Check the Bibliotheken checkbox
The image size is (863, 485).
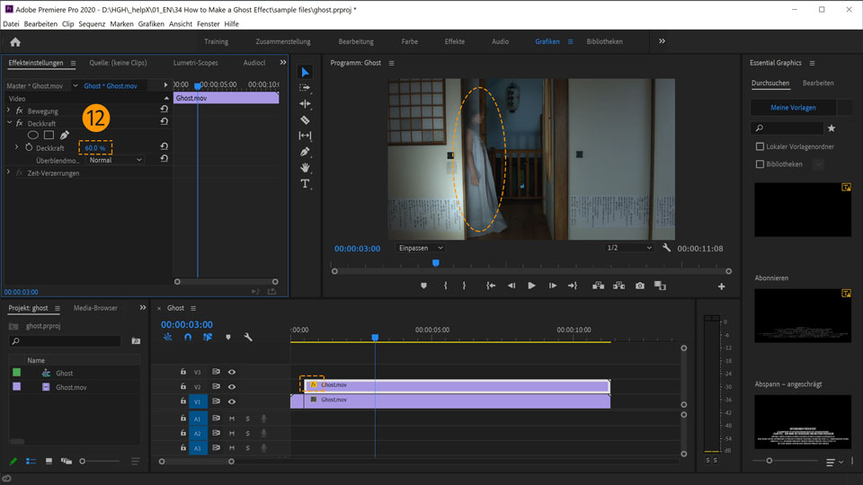(x=760, y=164)
